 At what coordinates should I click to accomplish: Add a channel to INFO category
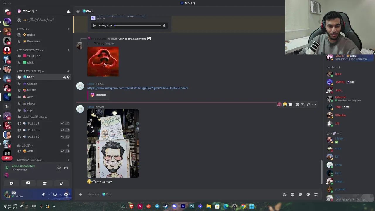[x=68, y=29]
